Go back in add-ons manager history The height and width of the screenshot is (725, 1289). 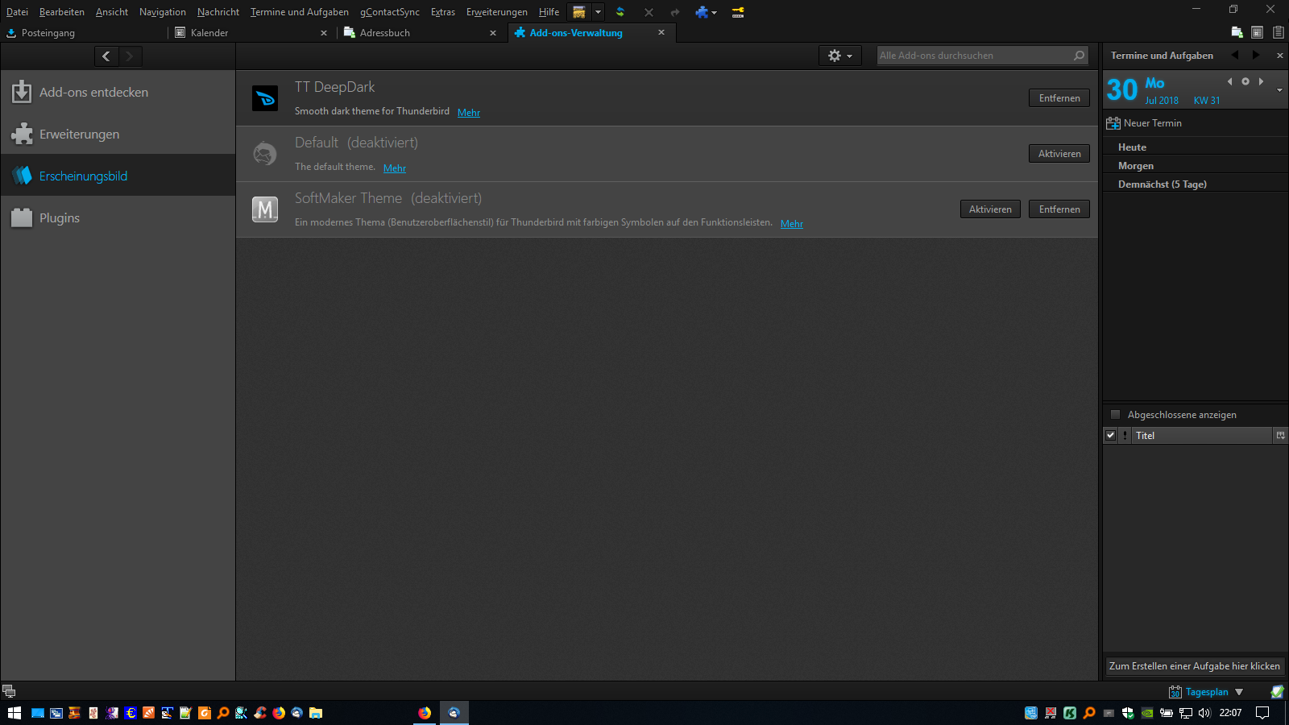pos(106,56)
